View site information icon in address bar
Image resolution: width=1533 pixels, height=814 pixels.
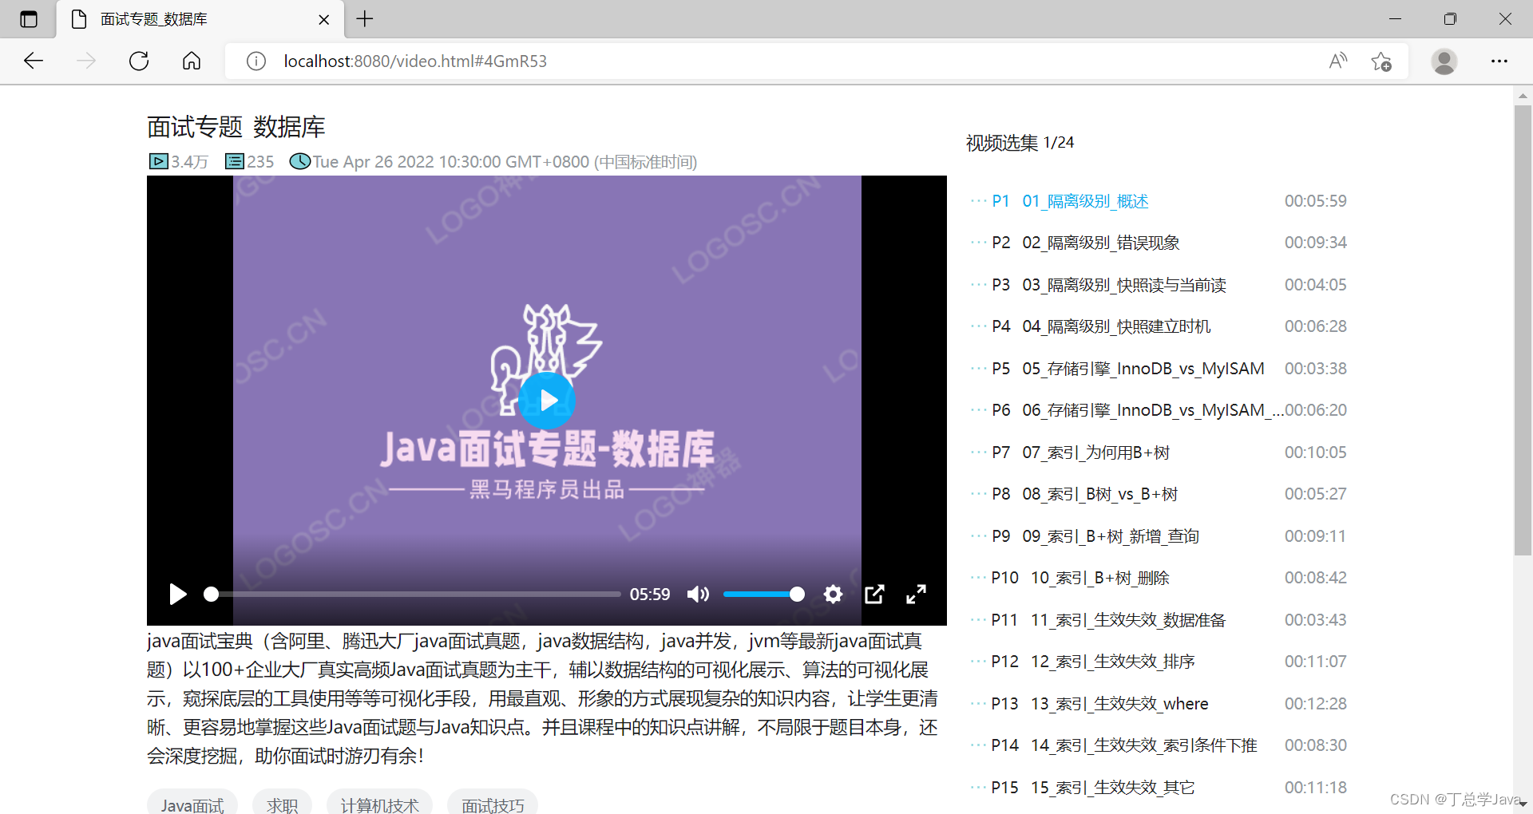coord(255,61)
